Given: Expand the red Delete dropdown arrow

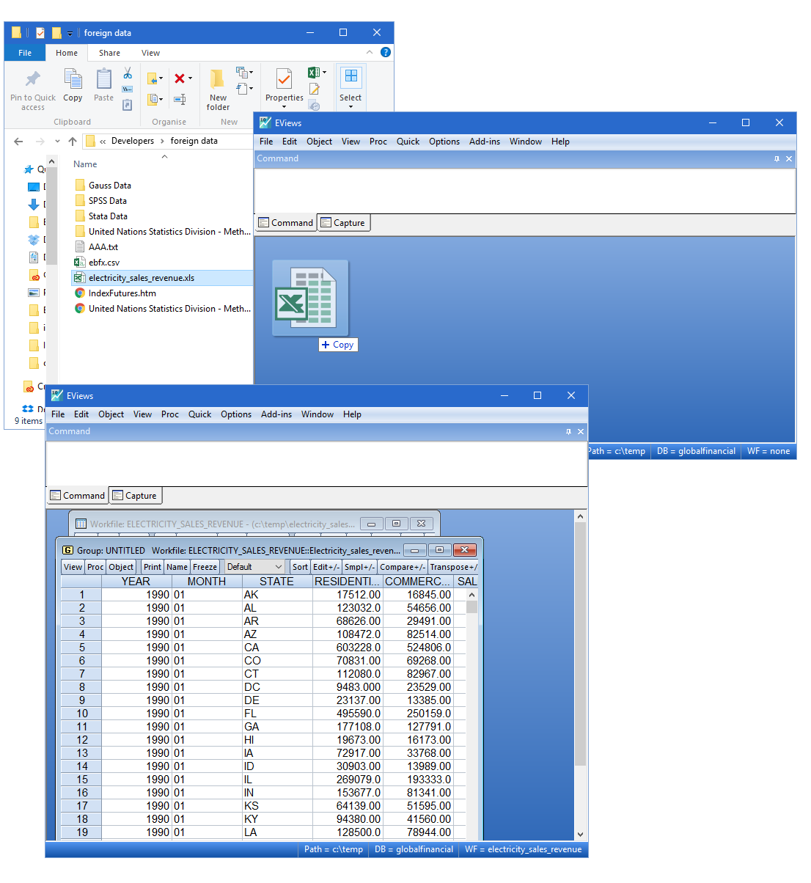Looking at the screenshot, I should click(x=191, y=78).
